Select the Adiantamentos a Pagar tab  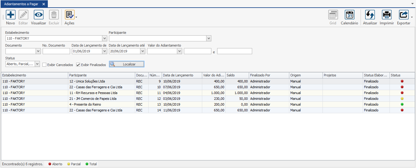tap(21, 4)
